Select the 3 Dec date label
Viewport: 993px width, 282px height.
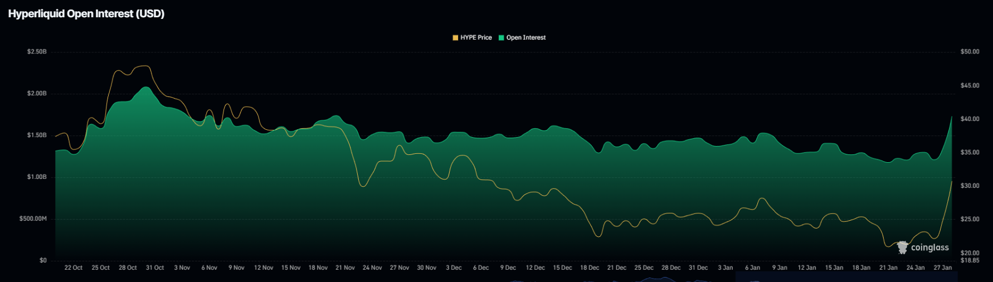tap(454, 268)
